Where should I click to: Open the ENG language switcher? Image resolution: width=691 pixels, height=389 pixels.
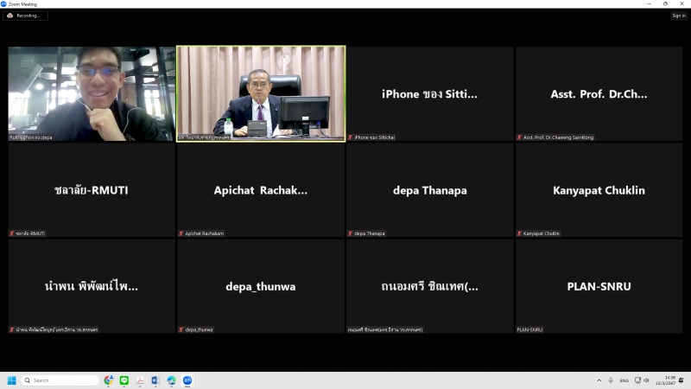pyautogui.click(x=624, y=380)
